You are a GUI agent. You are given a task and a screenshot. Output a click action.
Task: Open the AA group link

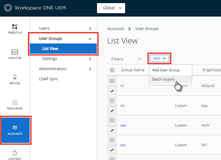(x=122, y=106)
